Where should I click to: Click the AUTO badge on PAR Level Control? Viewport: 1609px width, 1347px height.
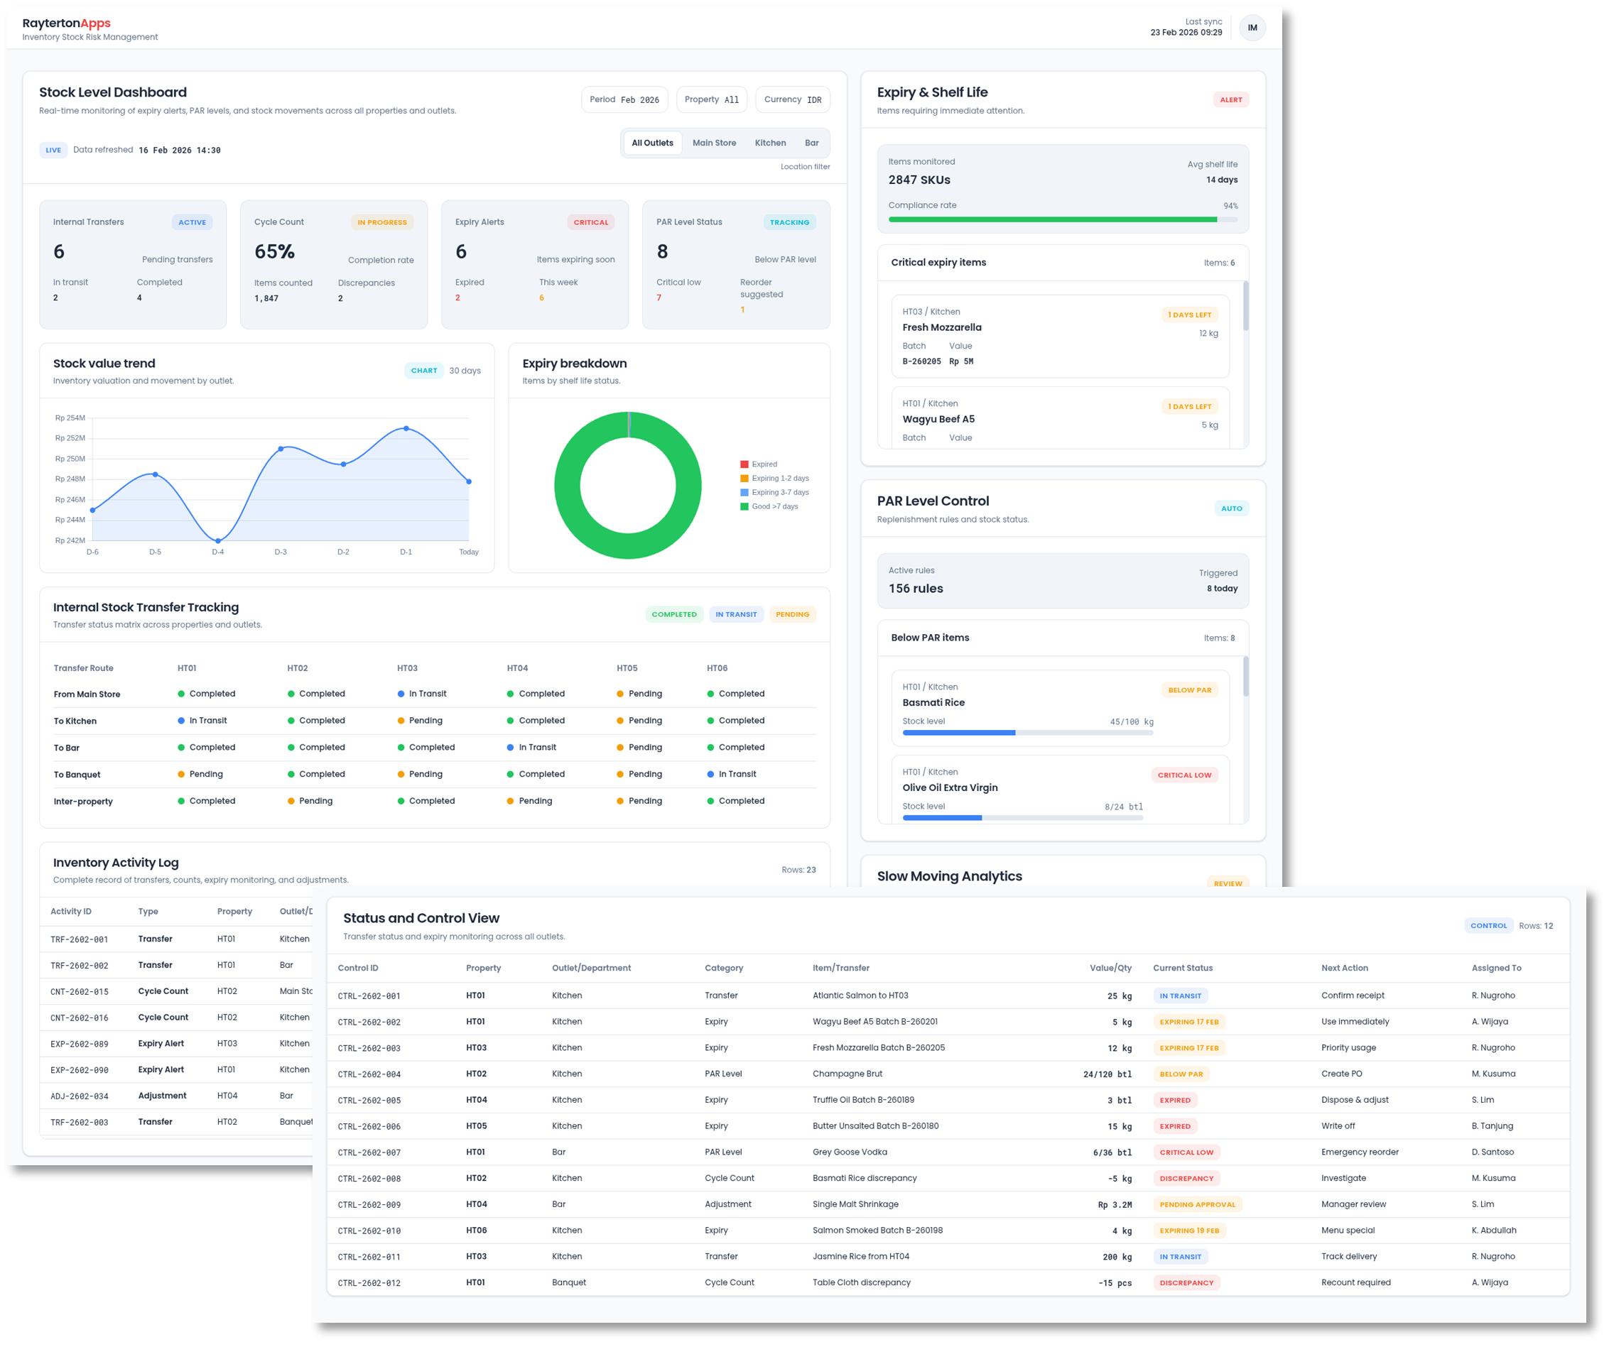[x=1231, y=508]
